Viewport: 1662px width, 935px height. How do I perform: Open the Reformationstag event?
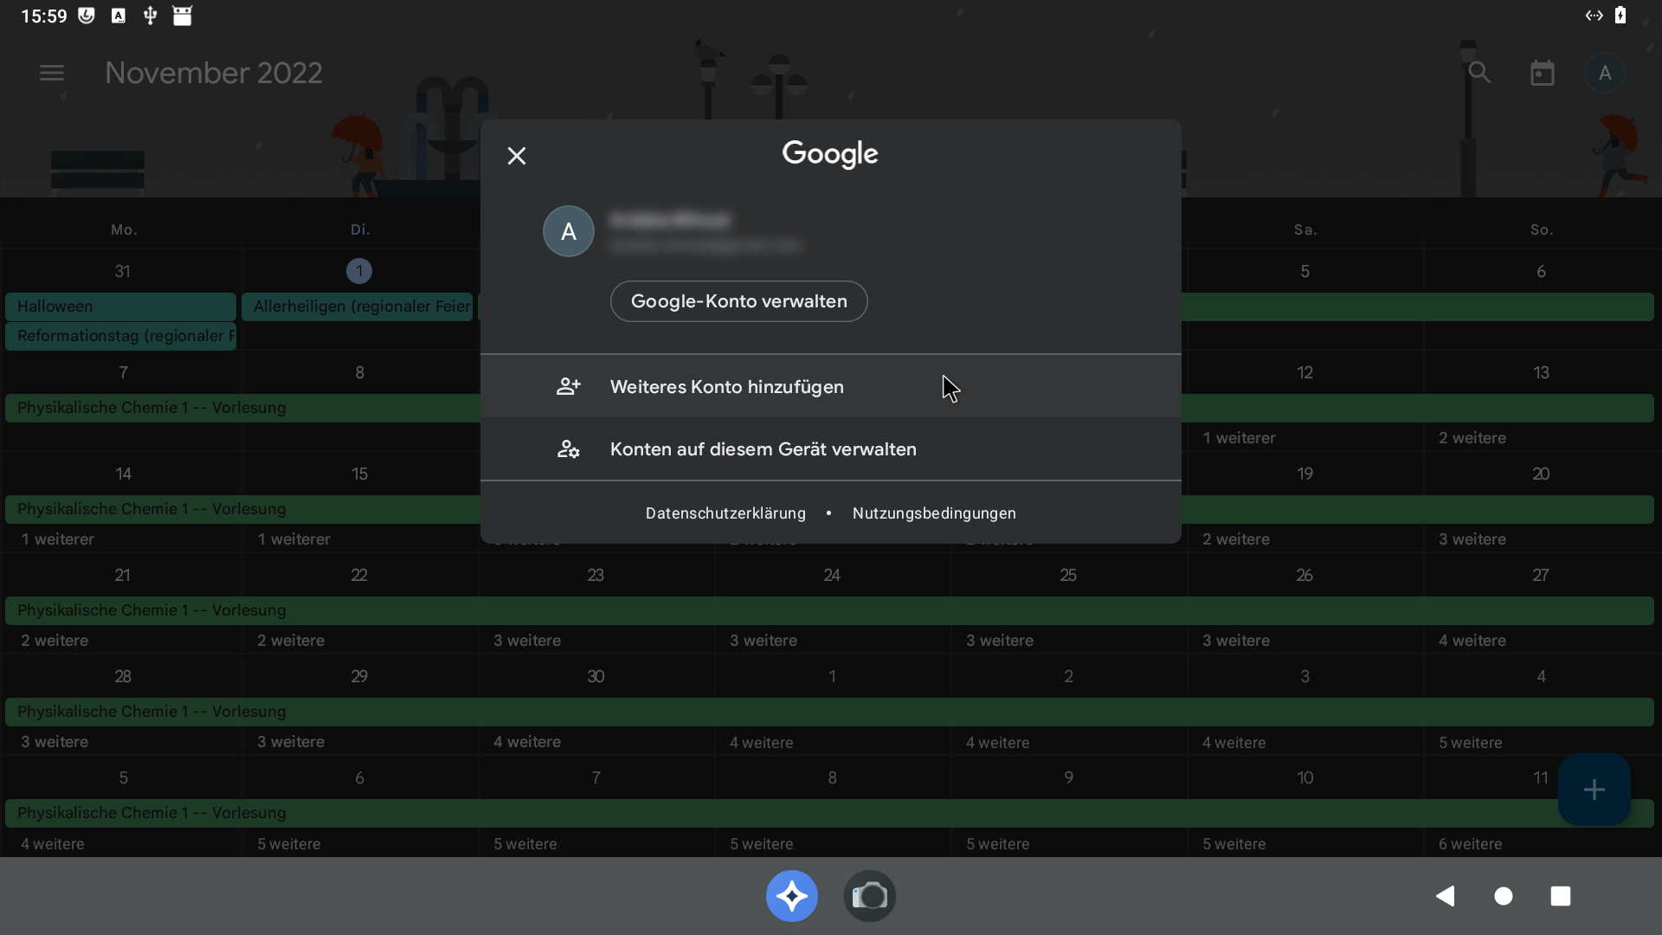pyautogui.click(x=120, y=336)
